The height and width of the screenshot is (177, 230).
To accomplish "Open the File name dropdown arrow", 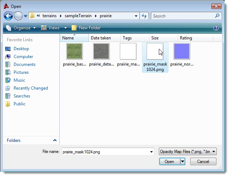I will 151,152.
